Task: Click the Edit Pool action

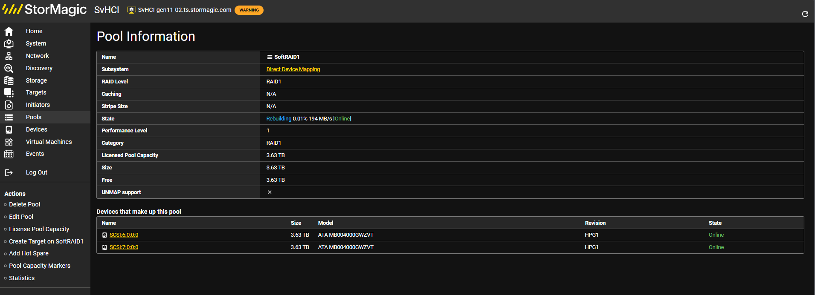Action: coord(21,217)
